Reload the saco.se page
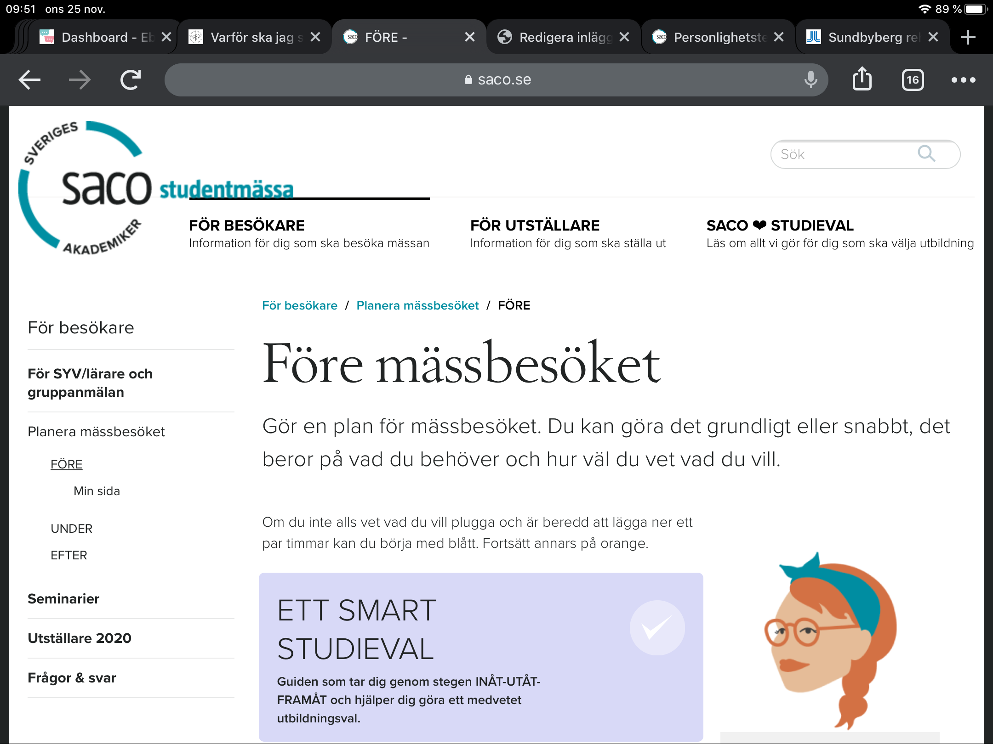 (x=131, y=80)
